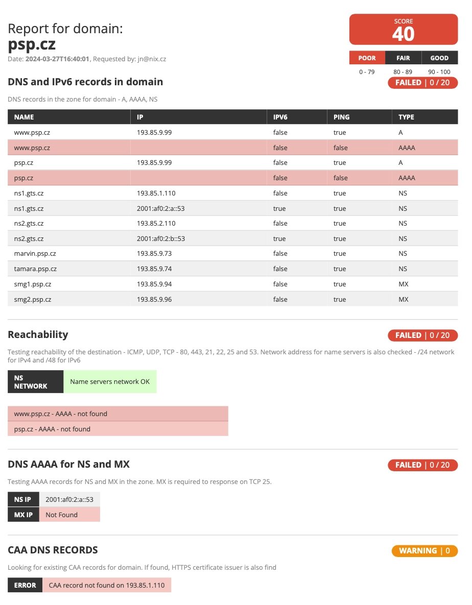This screenshot has height=605, width=472.
Task: Click the CAA record not found error message
Action: (x=107, y=586)
